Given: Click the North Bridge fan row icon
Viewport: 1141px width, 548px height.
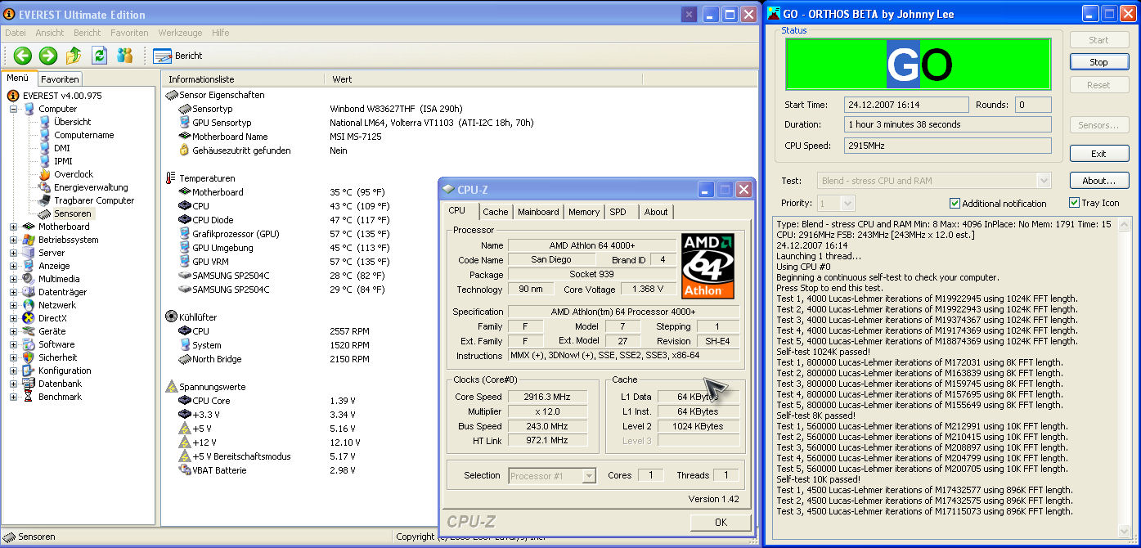Looking at the screenshot, I should pyautogui.click(x=185, y=359).
